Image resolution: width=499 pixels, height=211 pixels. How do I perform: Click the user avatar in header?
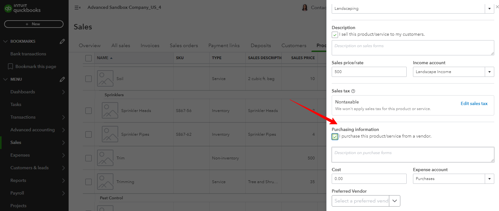tap(305, 8)
